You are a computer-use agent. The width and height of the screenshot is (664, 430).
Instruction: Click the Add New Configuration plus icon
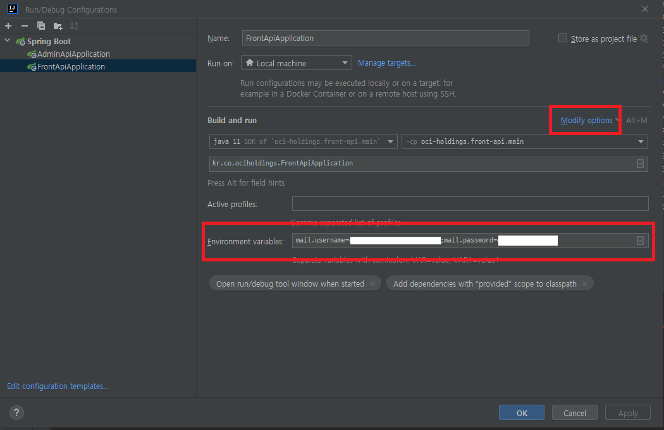tap(8, 26)
